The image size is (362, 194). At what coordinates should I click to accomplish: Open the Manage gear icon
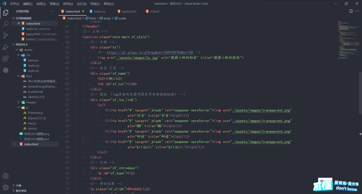point(6,187)
